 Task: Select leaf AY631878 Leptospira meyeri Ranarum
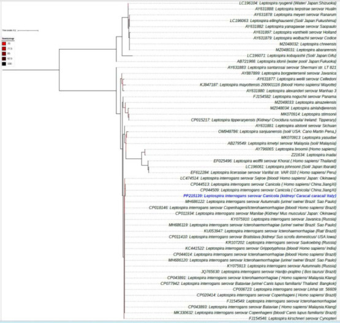[295, 15]
